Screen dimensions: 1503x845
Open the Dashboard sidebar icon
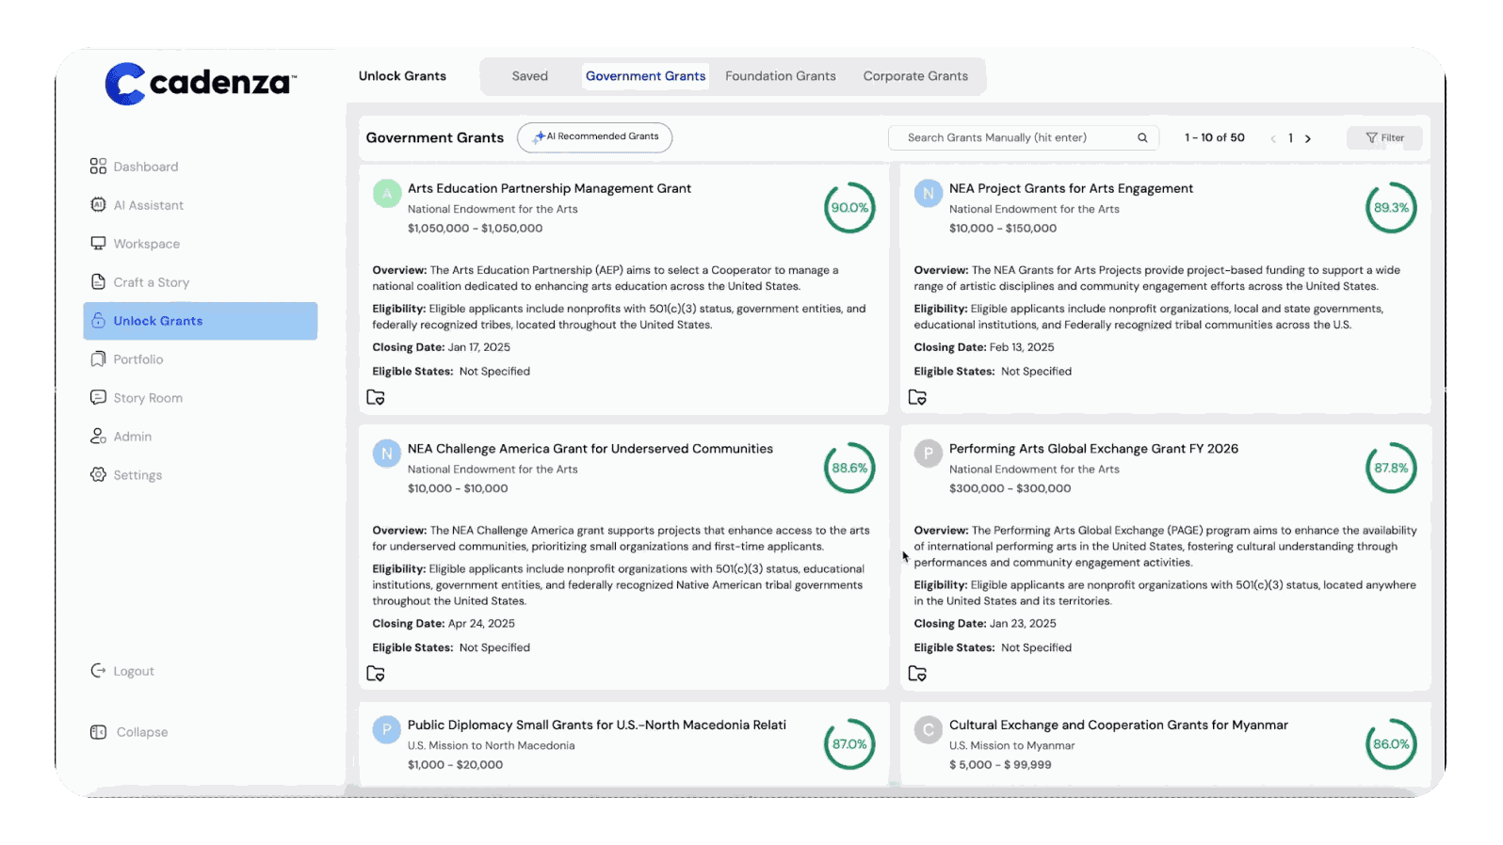pos(98,167)
